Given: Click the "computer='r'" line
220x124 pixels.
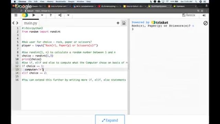Looking at the screenshot, I should [x=34, y=70].
